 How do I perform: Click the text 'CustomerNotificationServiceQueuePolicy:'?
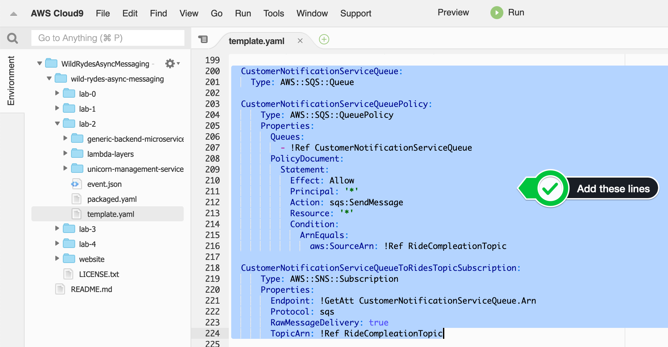[336, 104]
